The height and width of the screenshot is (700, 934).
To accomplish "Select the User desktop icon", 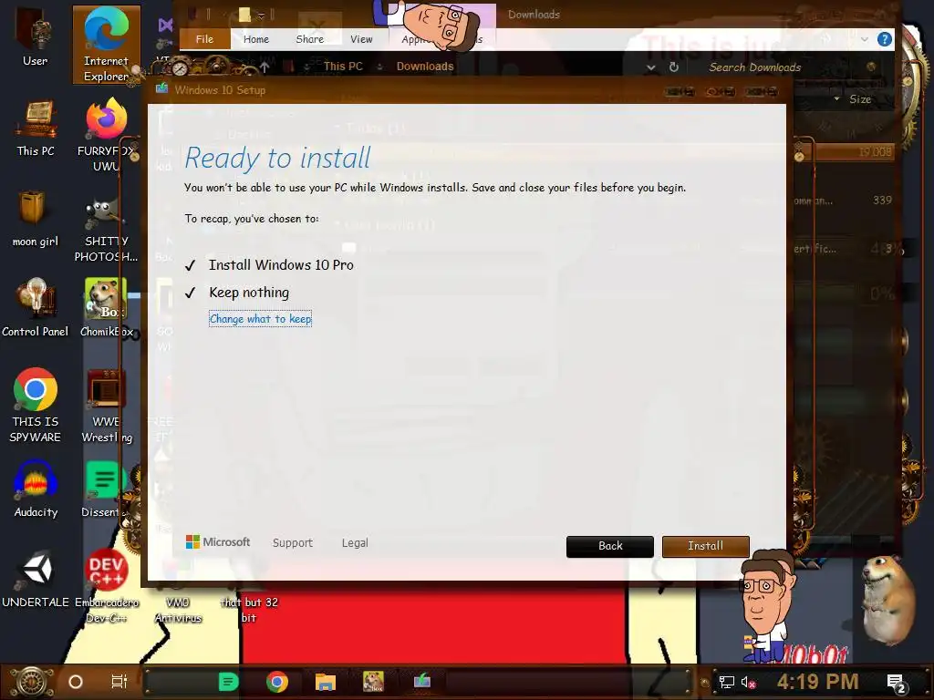I will [x=36, y=38].
